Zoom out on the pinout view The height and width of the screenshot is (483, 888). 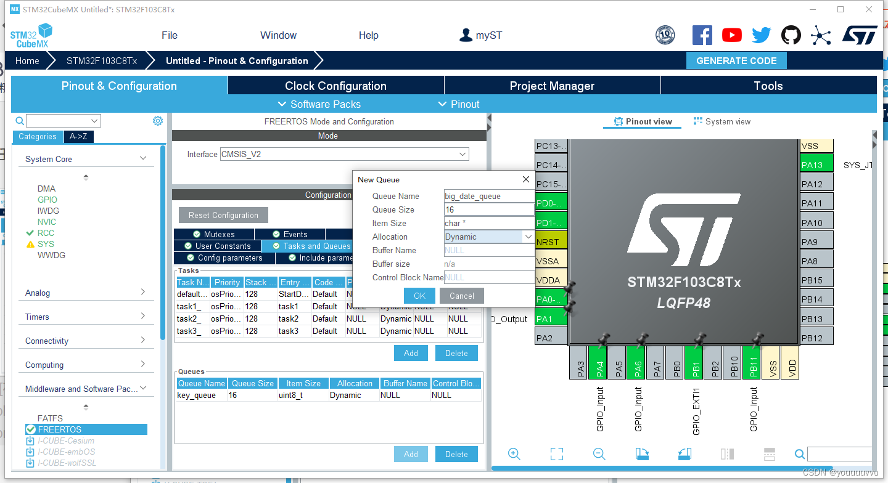599,454
